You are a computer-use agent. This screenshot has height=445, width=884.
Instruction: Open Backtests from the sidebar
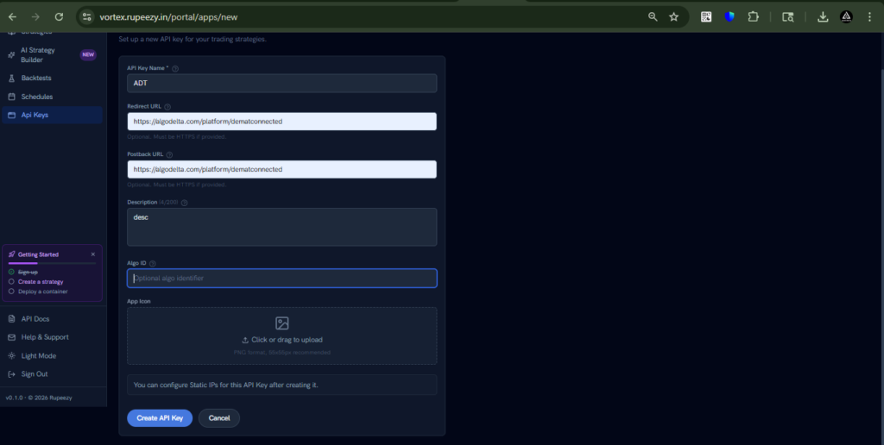point(36,78)
